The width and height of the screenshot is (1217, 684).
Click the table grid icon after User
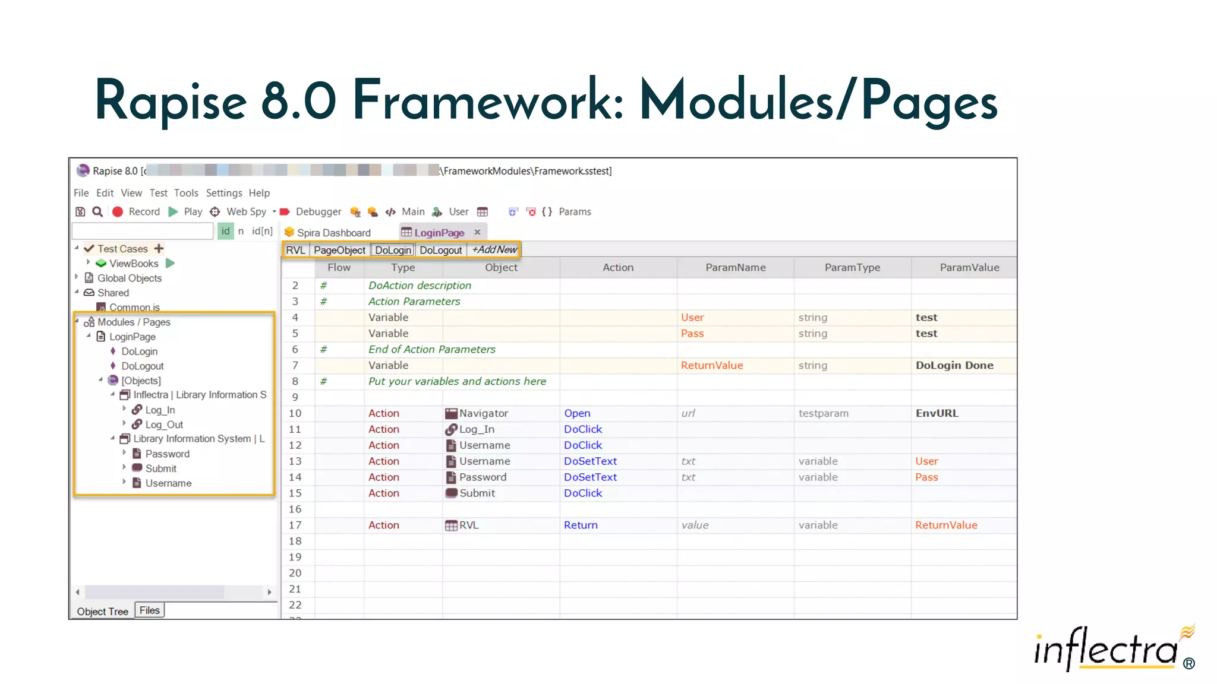point(483,211)
